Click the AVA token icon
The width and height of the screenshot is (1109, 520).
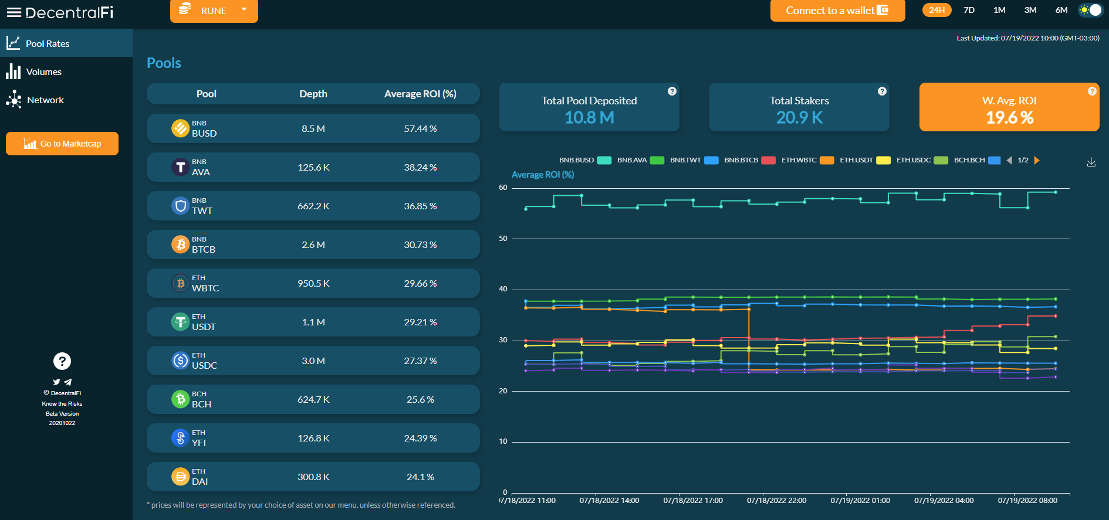pos(180,167)
